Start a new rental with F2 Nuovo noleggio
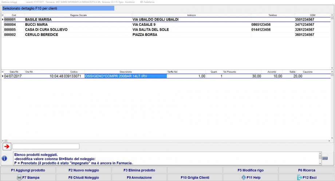The image size is (335, 181). [83, 170]
